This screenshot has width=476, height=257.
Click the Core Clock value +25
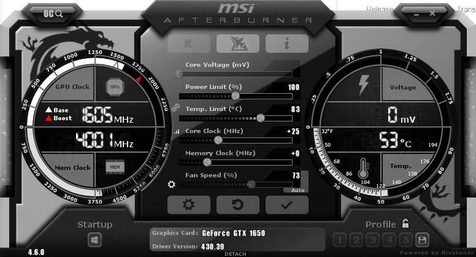point(293,131)
